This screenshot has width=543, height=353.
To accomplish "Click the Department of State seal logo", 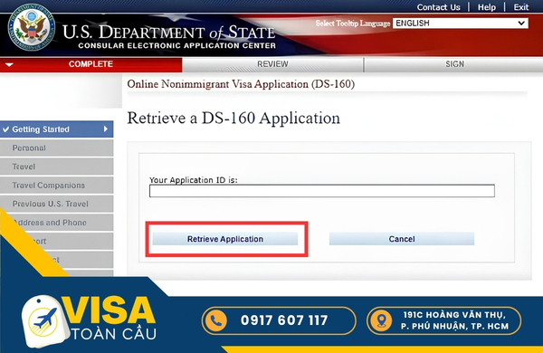I will click(x=32, y=27).
